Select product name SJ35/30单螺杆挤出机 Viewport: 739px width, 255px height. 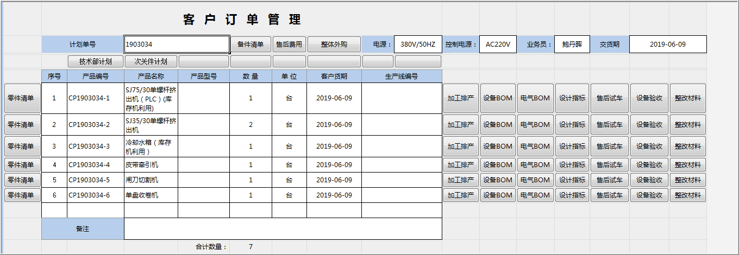coord(151,125)
